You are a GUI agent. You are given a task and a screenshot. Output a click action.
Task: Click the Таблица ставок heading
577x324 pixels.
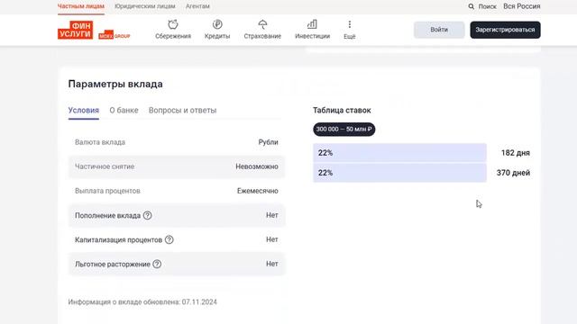pyautogui.click(x=342, y=110)
